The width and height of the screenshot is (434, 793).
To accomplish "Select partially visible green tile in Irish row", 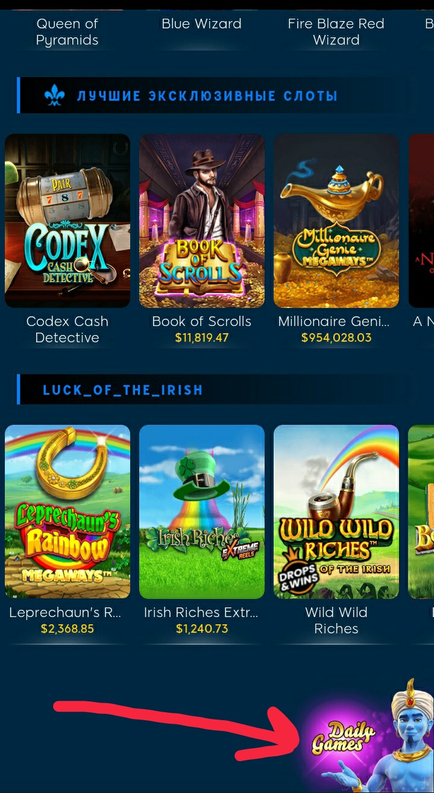I will click(421, 512).
